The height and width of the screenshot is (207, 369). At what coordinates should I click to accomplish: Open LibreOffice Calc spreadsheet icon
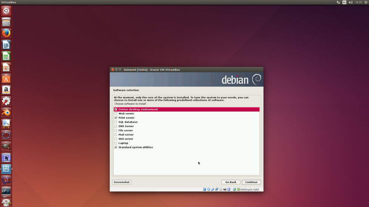pyautogui.click(x=6, y=56)
